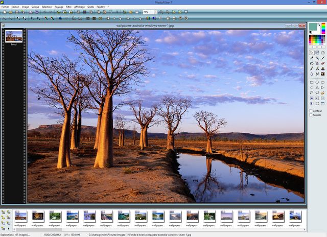
Task: Select the arrow Selection tool in palette
Action: (312, 52)
